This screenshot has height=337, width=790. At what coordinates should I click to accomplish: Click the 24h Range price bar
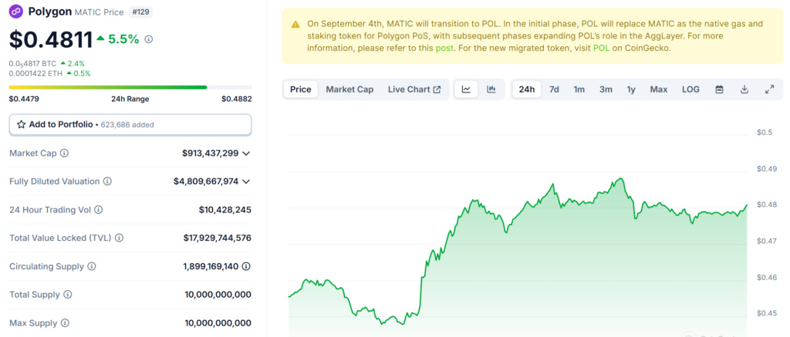pyautogui.click(x=130, y=88)
